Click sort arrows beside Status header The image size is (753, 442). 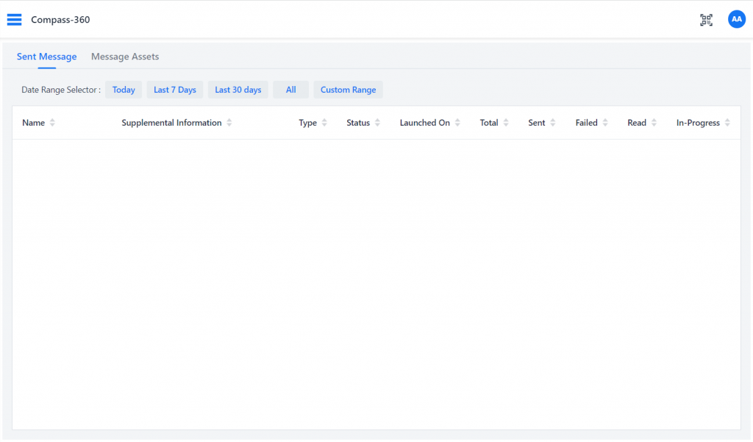377,123
